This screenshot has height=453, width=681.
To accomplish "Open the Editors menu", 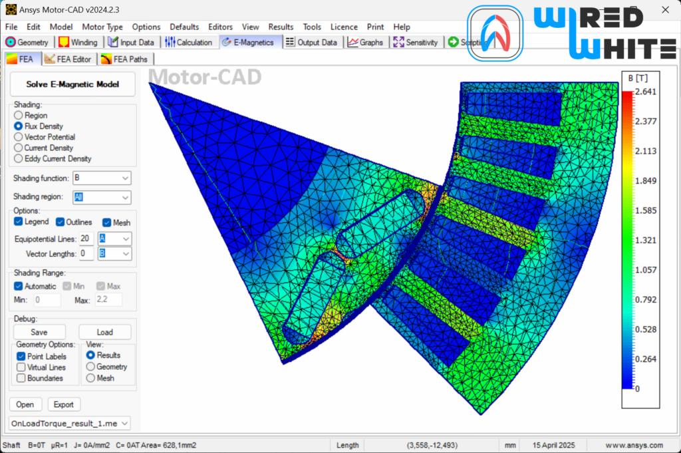I will click(x=220, y=27).
